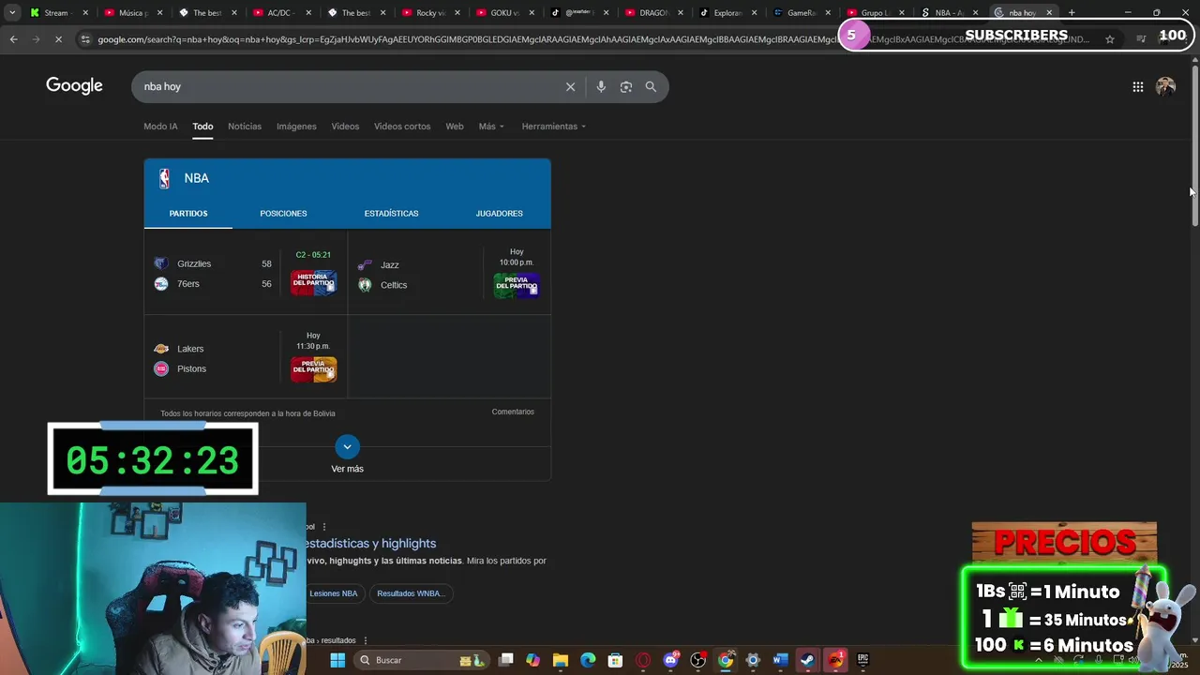This screenshot has width=1200, height=675.
Task: Open File Explorer from the taskbar
Action: coord(561,660)
